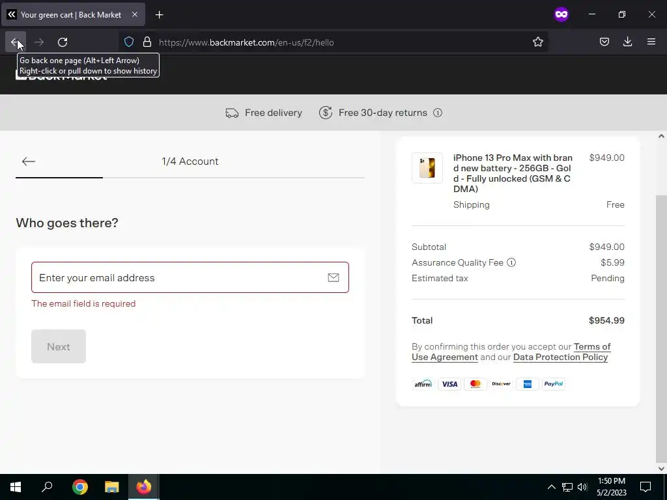
Task: Open the Data Protection Policy link
Action: 560,357
